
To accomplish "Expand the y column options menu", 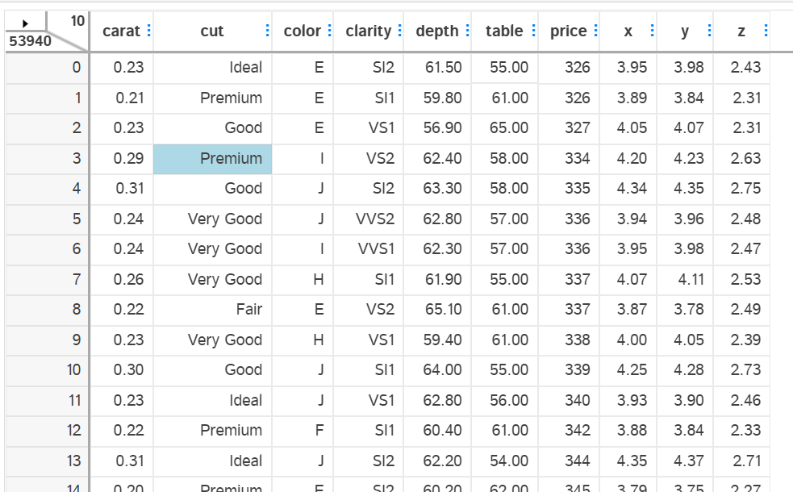I will click(708, 31).
